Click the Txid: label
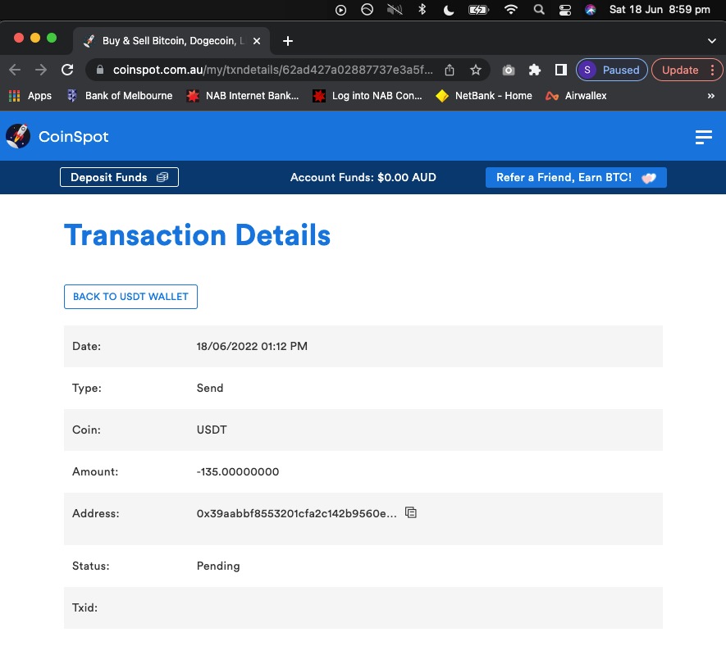This screenshot has height=655, width=726. pos(84,607)
